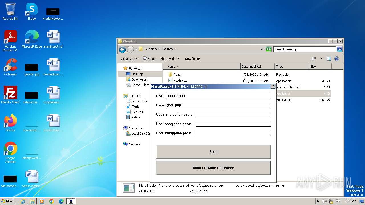Sort by the Size column header
The image size is (365, 205).
pos(320,67)
